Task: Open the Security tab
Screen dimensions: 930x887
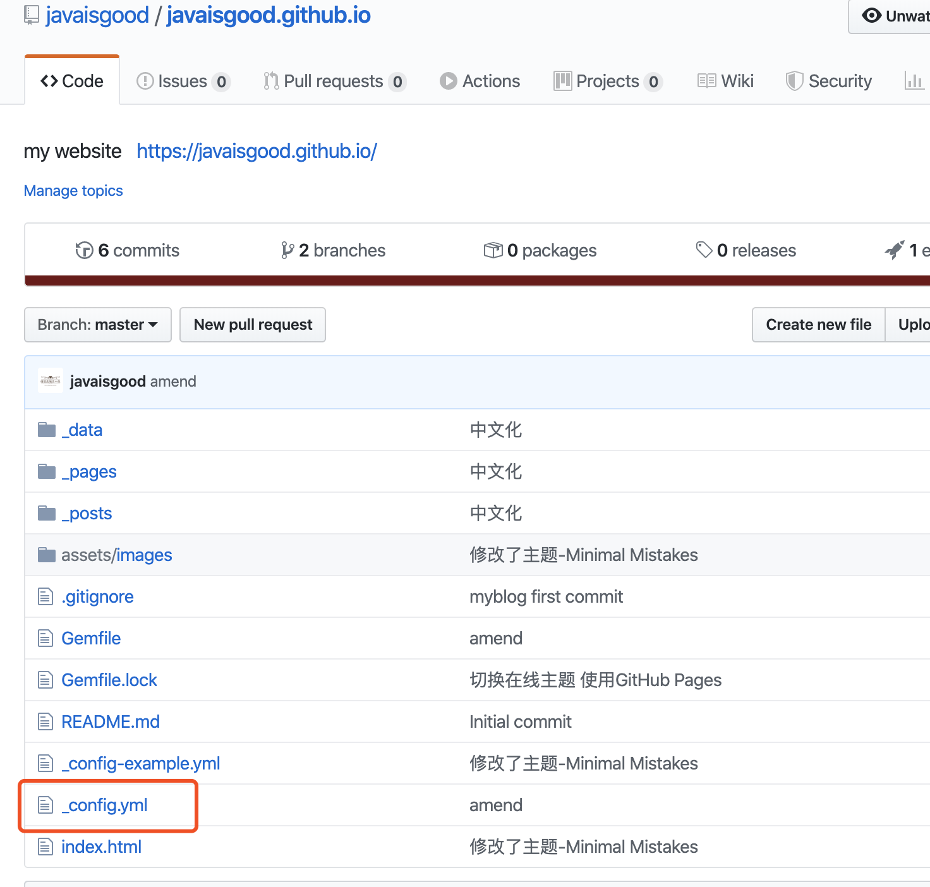Action: tap(828, 81)
